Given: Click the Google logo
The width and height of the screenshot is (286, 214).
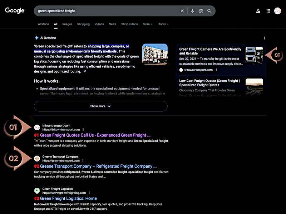Looking at the screenshot, I should click(x=15, y=11).
